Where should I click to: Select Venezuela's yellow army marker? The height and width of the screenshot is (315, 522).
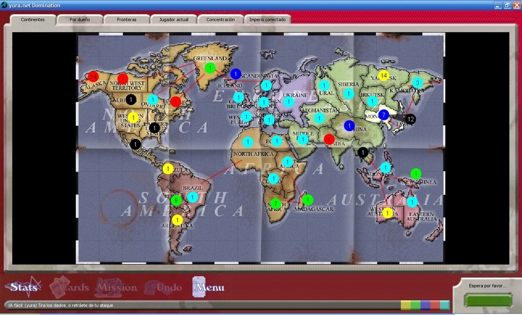(168, 168)
